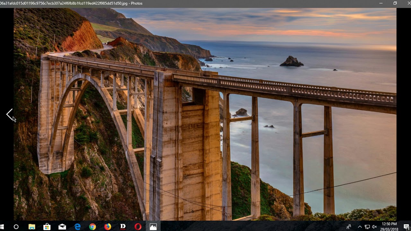Open the clock and calendar flyout

click(389, 226)
